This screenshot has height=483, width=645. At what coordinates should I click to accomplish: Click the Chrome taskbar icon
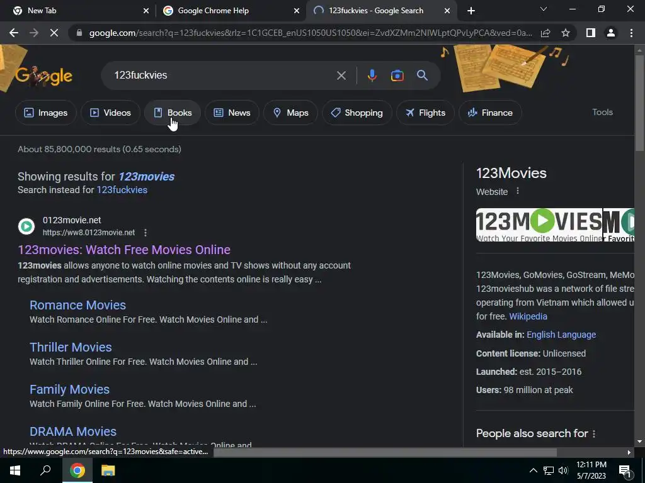(x=77, y=470)
